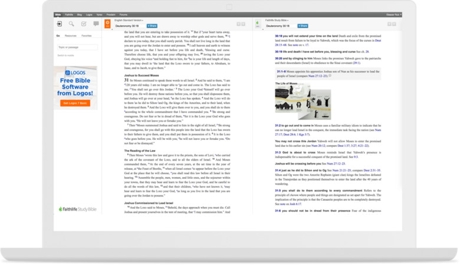Open English Standard Version dropdown

click(129, 20)
